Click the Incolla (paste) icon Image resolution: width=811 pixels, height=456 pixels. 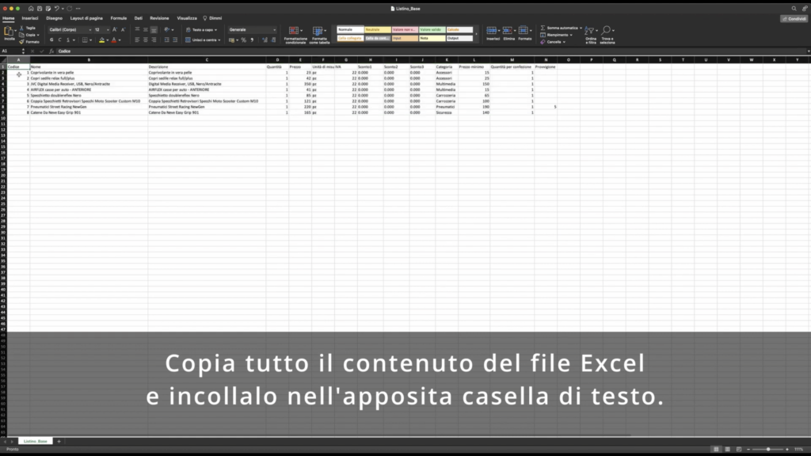[x=9, y=31]
